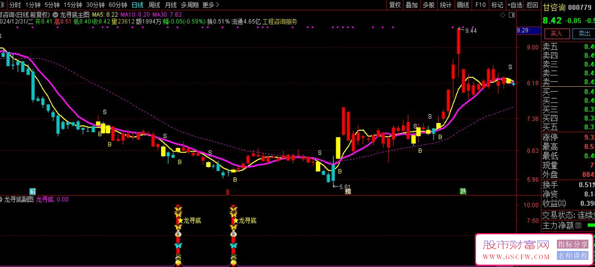
Task: Click the cyan butterfly on the second signal
Action: [x=234, y=246]
